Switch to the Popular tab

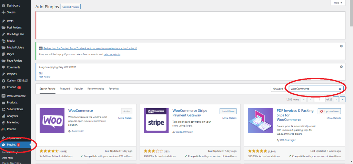(x=79, y=89)
